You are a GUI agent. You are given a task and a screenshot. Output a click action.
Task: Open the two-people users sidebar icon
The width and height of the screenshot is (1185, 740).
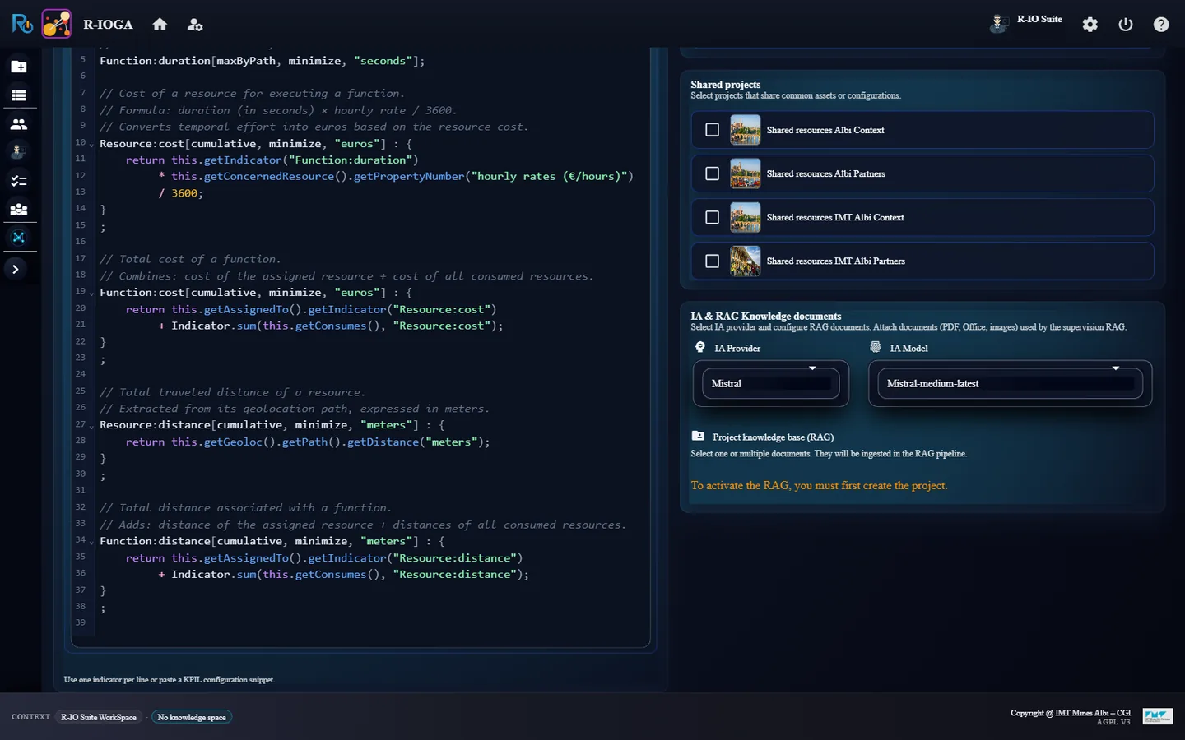[18, 124]
